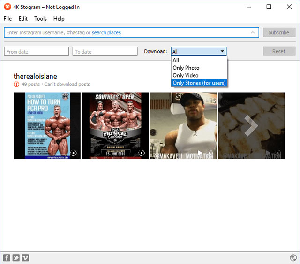Click the globe icon at bottom right

[293, 258]
